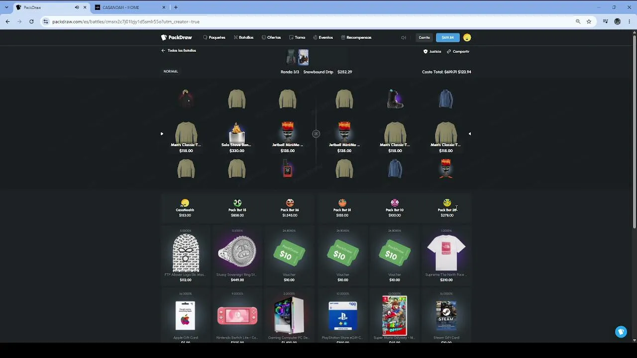This screenshot has width=637, height=358.
Task: View site information in the address bar
Action: pos(46,21)
